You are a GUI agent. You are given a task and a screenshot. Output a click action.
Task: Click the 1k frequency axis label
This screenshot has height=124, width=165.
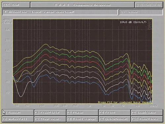[89, 106]
